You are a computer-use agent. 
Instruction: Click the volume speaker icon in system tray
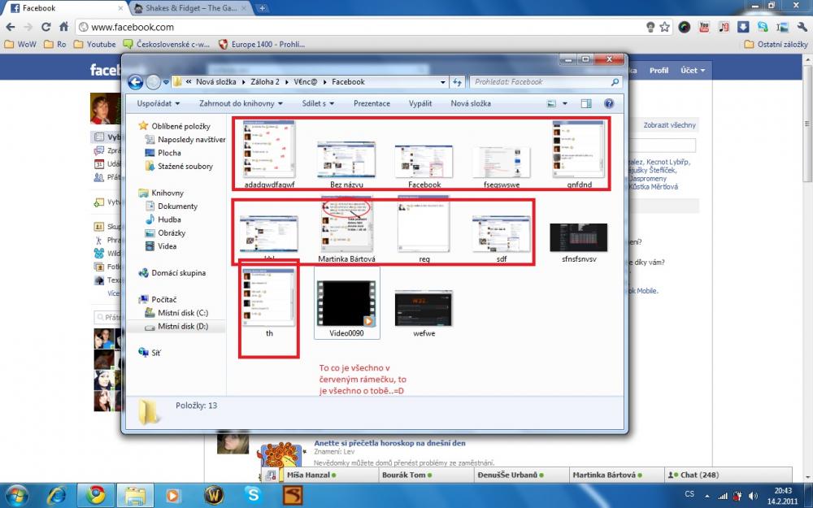click(x=754, y=496)
